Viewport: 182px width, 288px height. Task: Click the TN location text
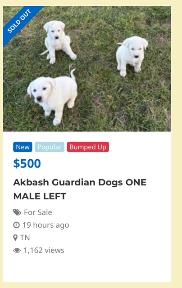click(x=25, y=238)
